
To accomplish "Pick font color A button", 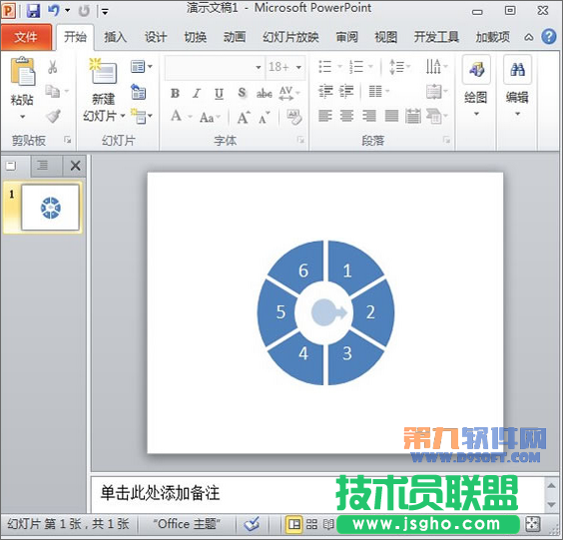I will (176, 116).
